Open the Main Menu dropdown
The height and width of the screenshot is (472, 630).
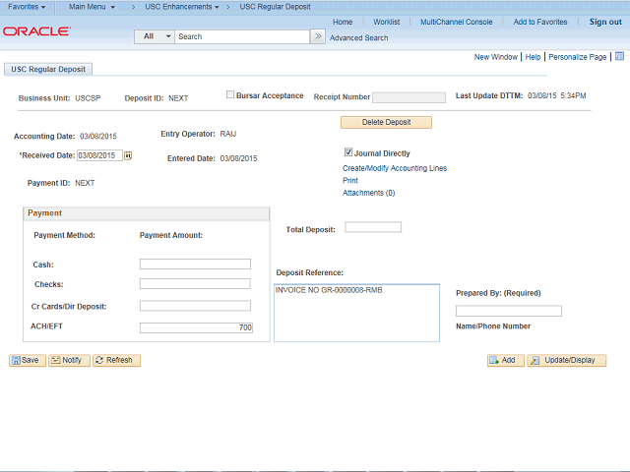[x=92, y=7]
